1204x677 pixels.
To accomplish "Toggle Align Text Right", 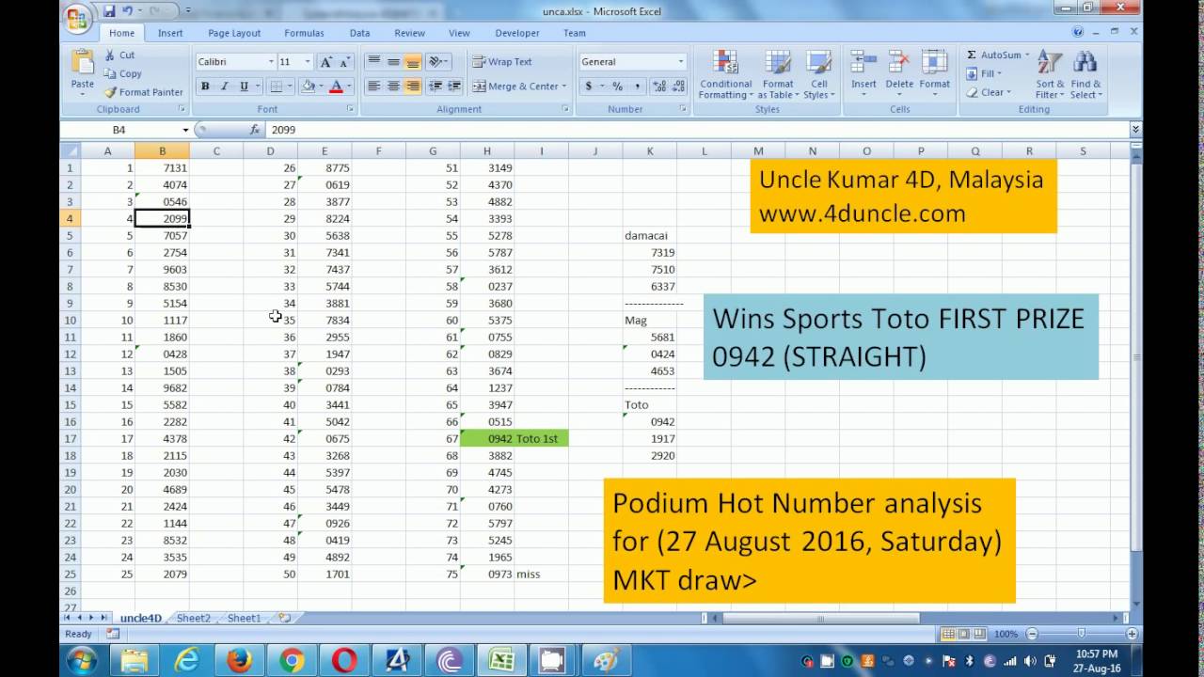I will click(x=413, y=87).
